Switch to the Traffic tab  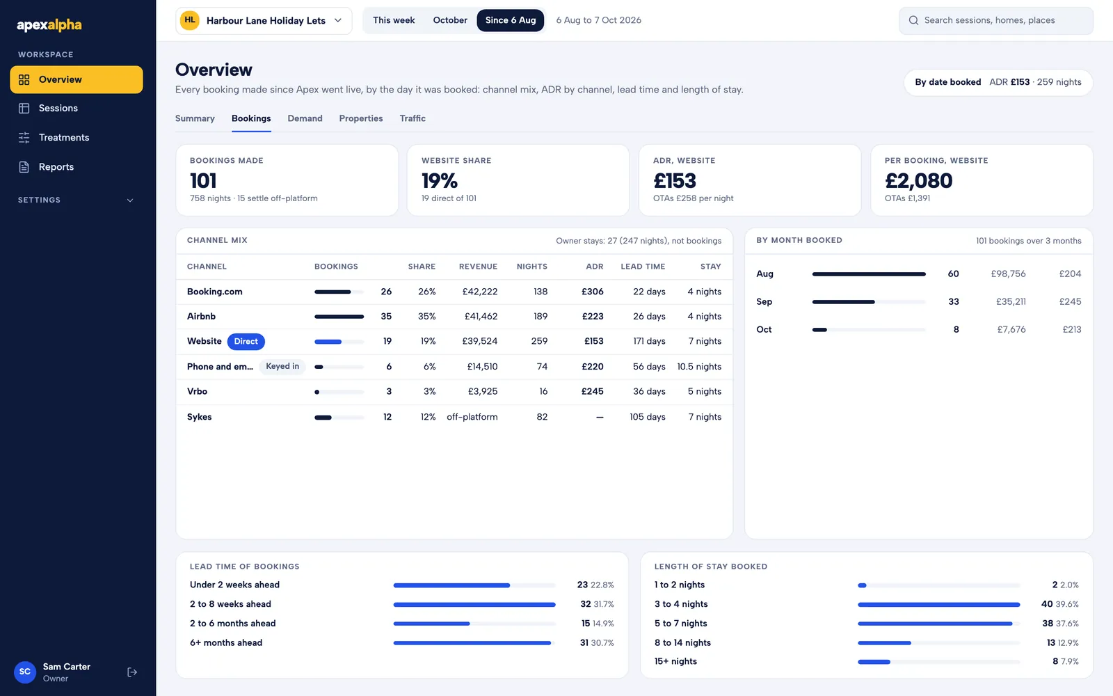(413, 118)
